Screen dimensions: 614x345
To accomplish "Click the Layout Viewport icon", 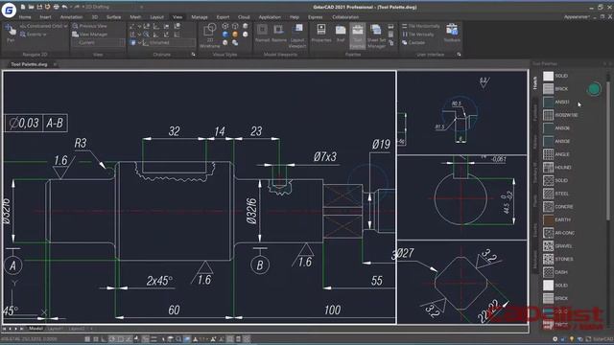I will [x=297, y=35].
